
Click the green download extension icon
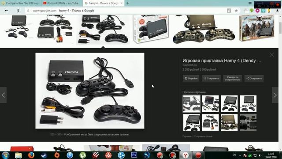click(x=252, y=11)
